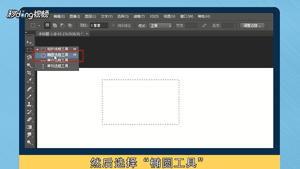Choose 单行选框工具 from flyout menu
300x169 pixels.
[x=57, y=61]
